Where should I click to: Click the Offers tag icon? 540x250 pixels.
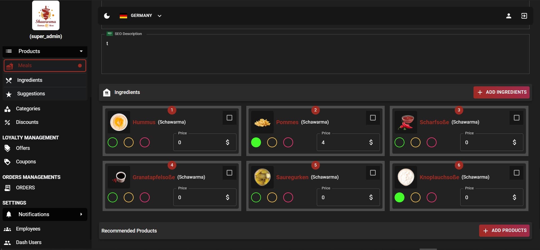tap(8, 148)
